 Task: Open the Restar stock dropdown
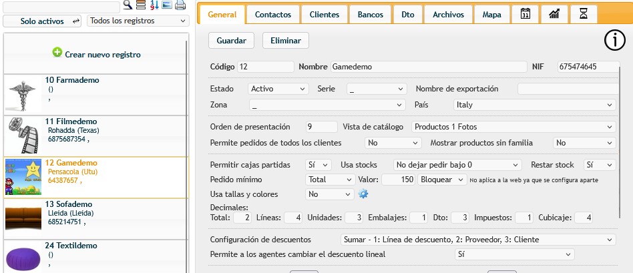point(600,165)
